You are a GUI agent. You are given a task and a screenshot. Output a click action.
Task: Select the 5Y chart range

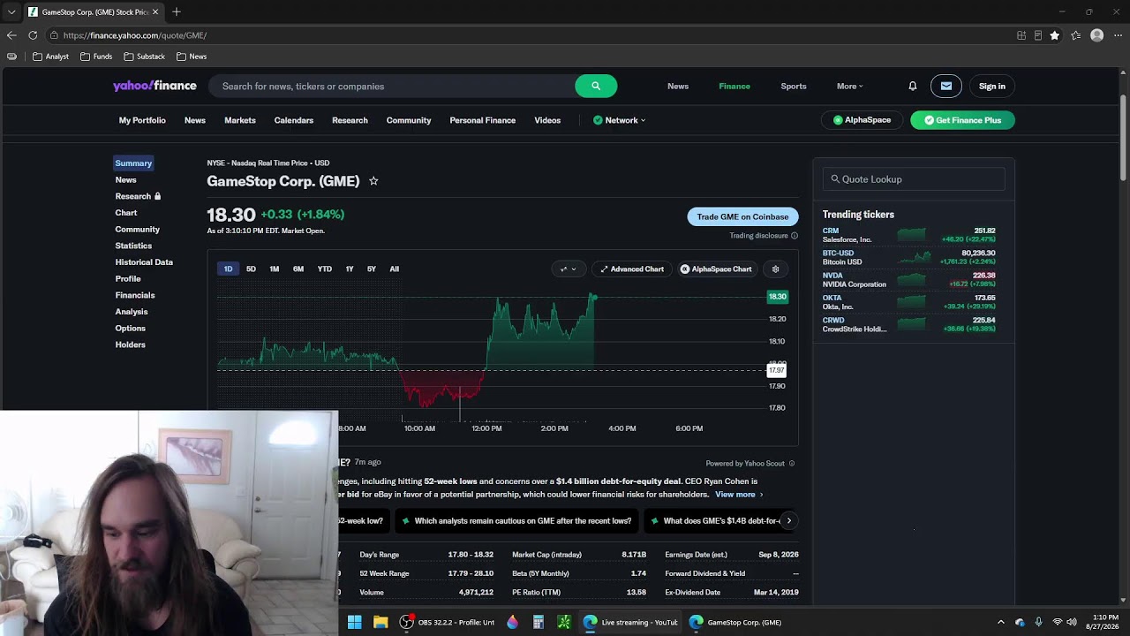372,269
